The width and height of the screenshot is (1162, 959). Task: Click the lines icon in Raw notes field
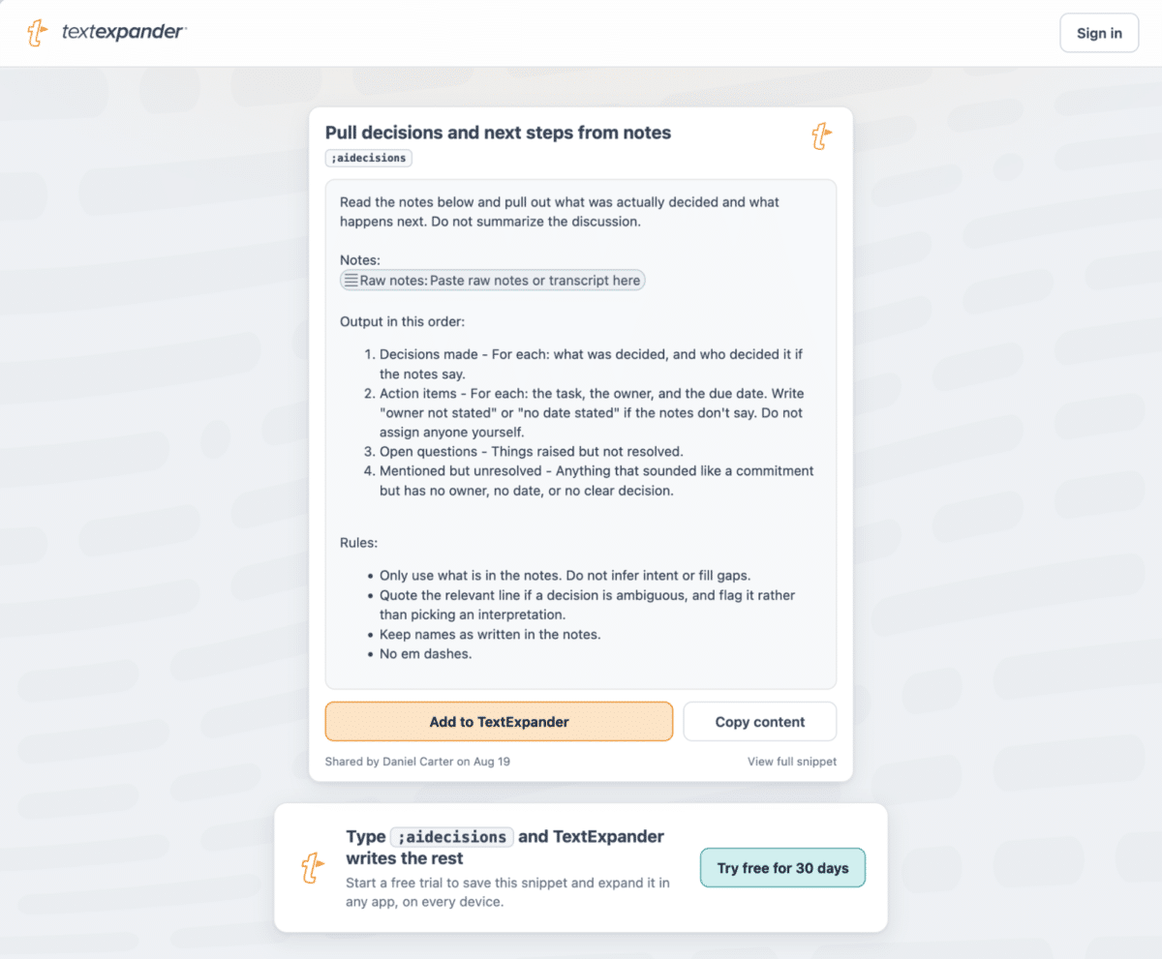pyautogui.click(x=351, y=281)
